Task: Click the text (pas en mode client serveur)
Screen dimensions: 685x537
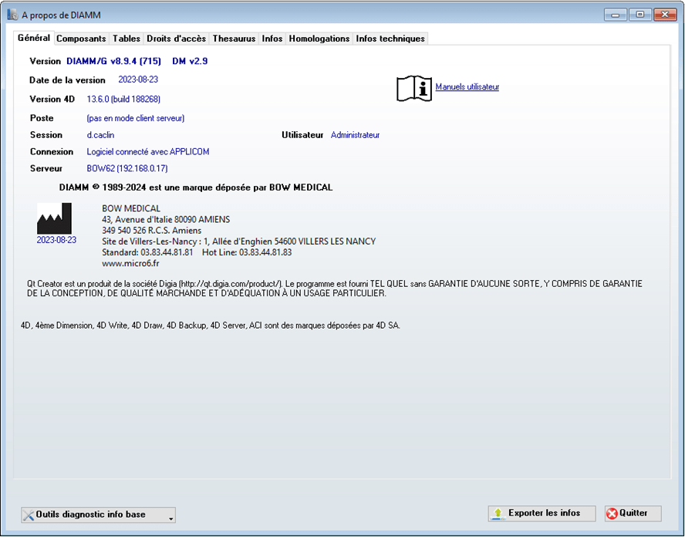Action: (x=136, y=118)
